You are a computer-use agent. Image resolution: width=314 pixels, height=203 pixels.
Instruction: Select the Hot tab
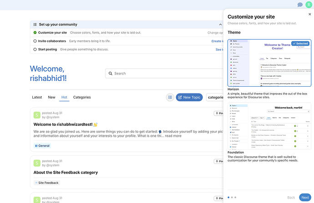[64, 97]
